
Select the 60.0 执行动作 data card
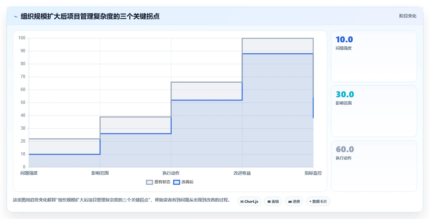(374, 166)
